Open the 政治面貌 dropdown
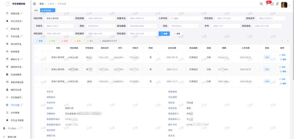Image resolution: width=294 pixels, height=139 pixels. coord(142,26)
